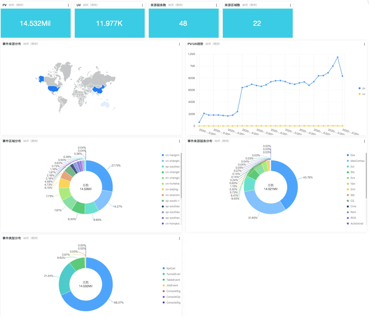The height and width of the screenshot is (317, 369).
Task: Toggle the Sts service legend entry
Action: pyautogui.click(x=351, y=172)
